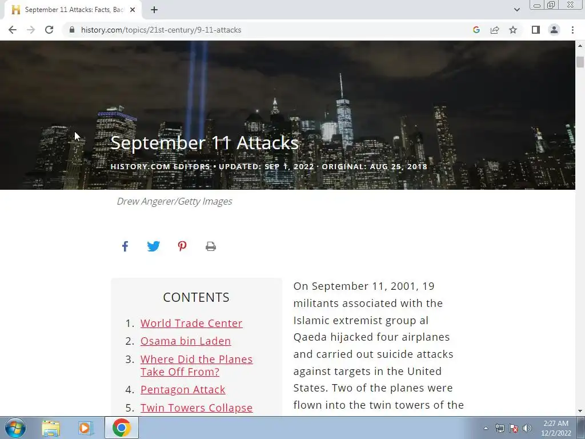The image size is (585, 439).
Task: Jump to World Trade Center section
Action: point(191,324)
